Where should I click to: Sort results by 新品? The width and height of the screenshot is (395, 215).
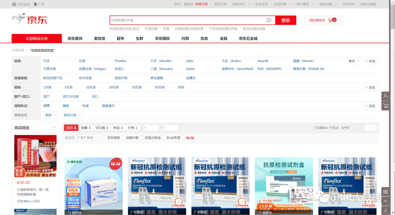tap(118, 128)
